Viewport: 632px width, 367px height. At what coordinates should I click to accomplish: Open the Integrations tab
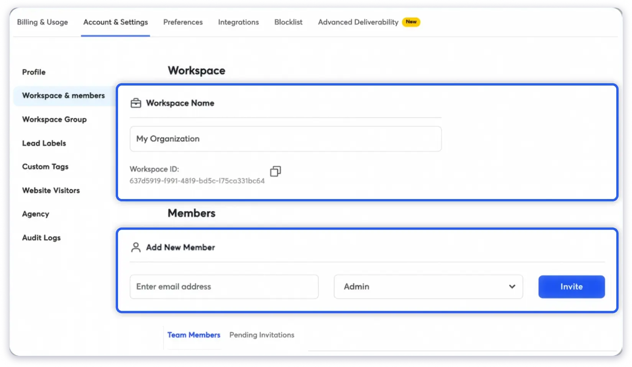(x=238, y=22)
